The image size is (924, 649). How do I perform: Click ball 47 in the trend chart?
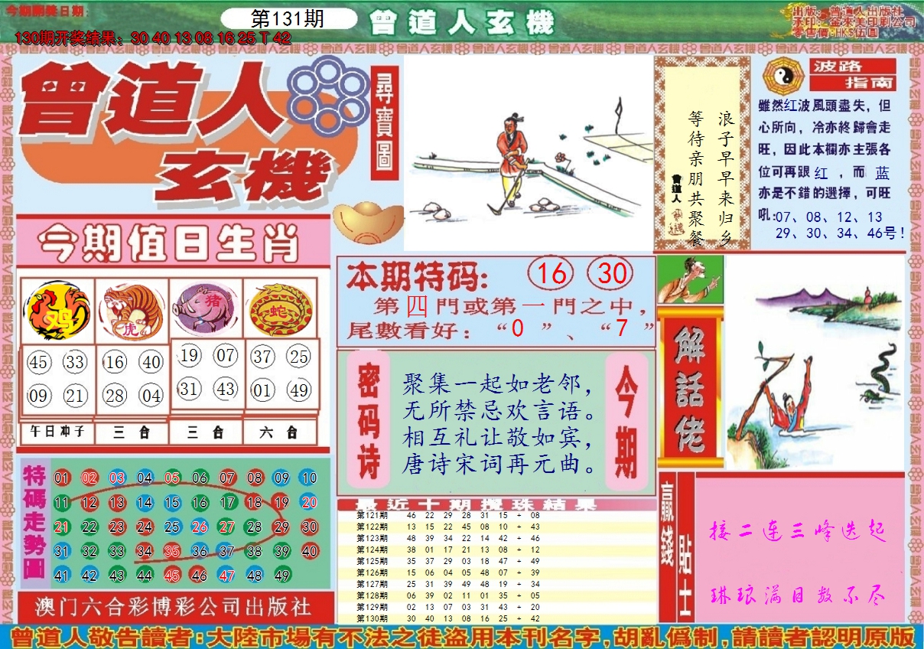pos(226,576)
